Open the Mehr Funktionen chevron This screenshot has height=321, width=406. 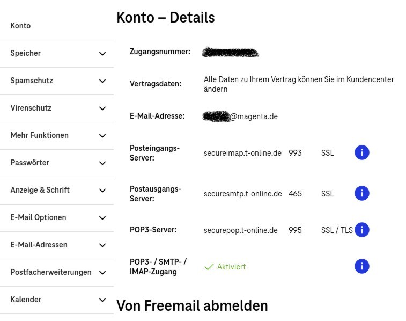(x=102, y=136)
